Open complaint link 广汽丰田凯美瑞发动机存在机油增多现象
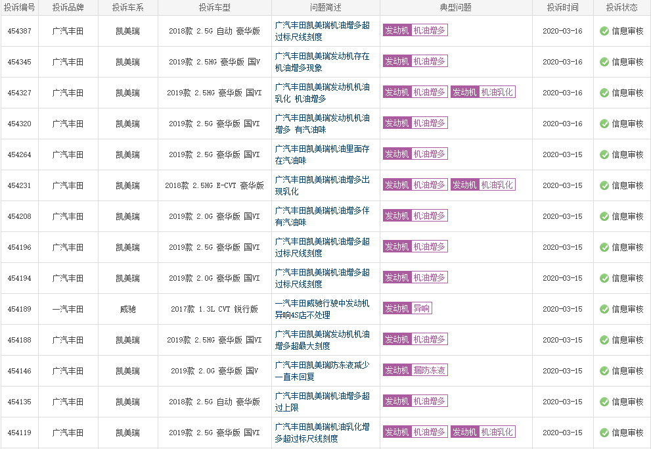Viewport: 651px width, 449px height. point(322,62)
